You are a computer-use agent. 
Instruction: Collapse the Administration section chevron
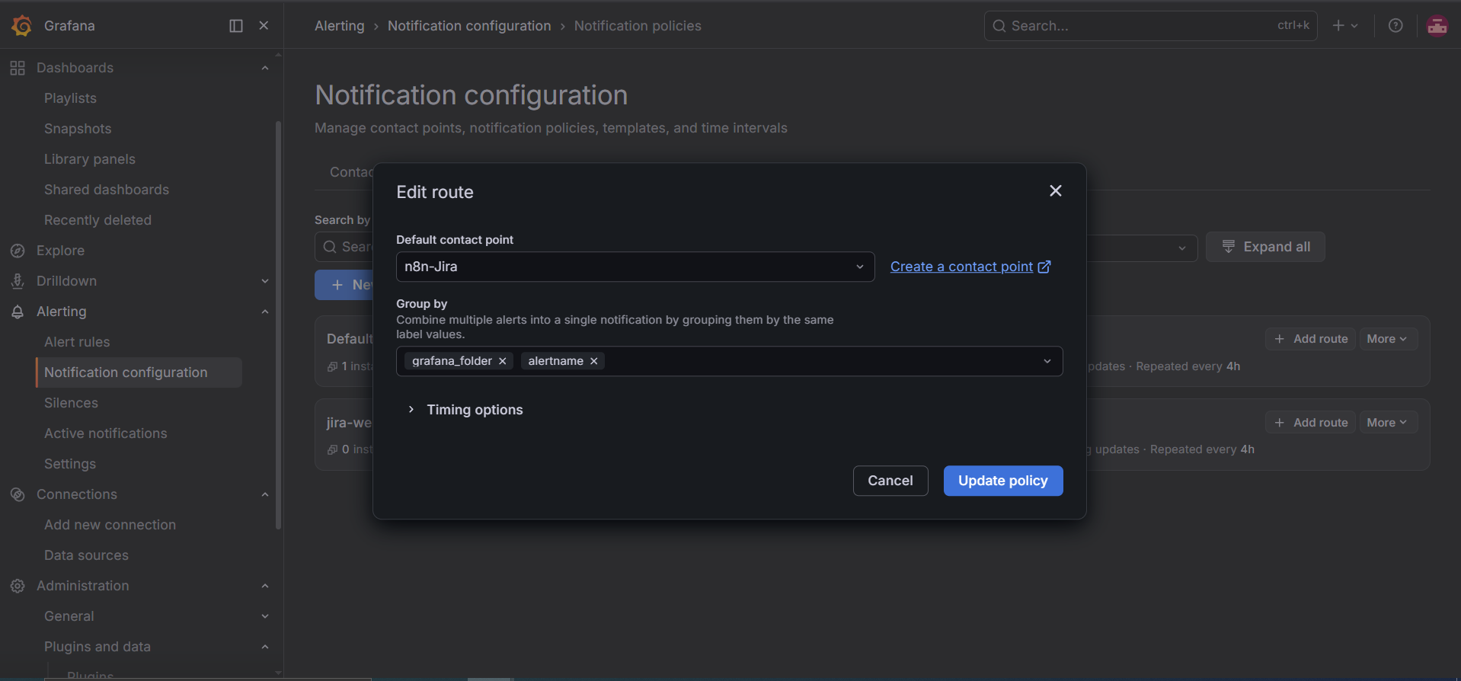tap(265, 586)
